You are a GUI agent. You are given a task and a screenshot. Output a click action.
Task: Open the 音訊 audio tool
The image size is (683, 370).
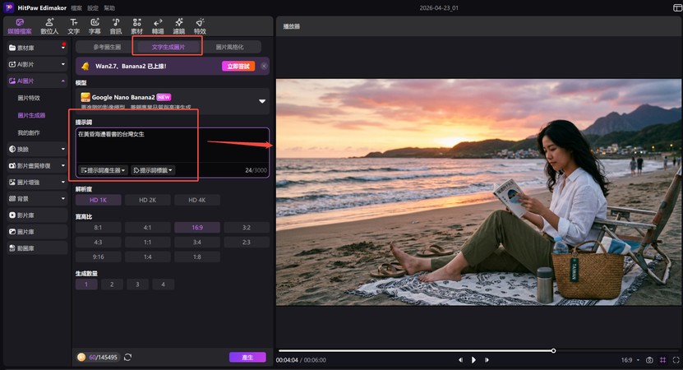116,25
